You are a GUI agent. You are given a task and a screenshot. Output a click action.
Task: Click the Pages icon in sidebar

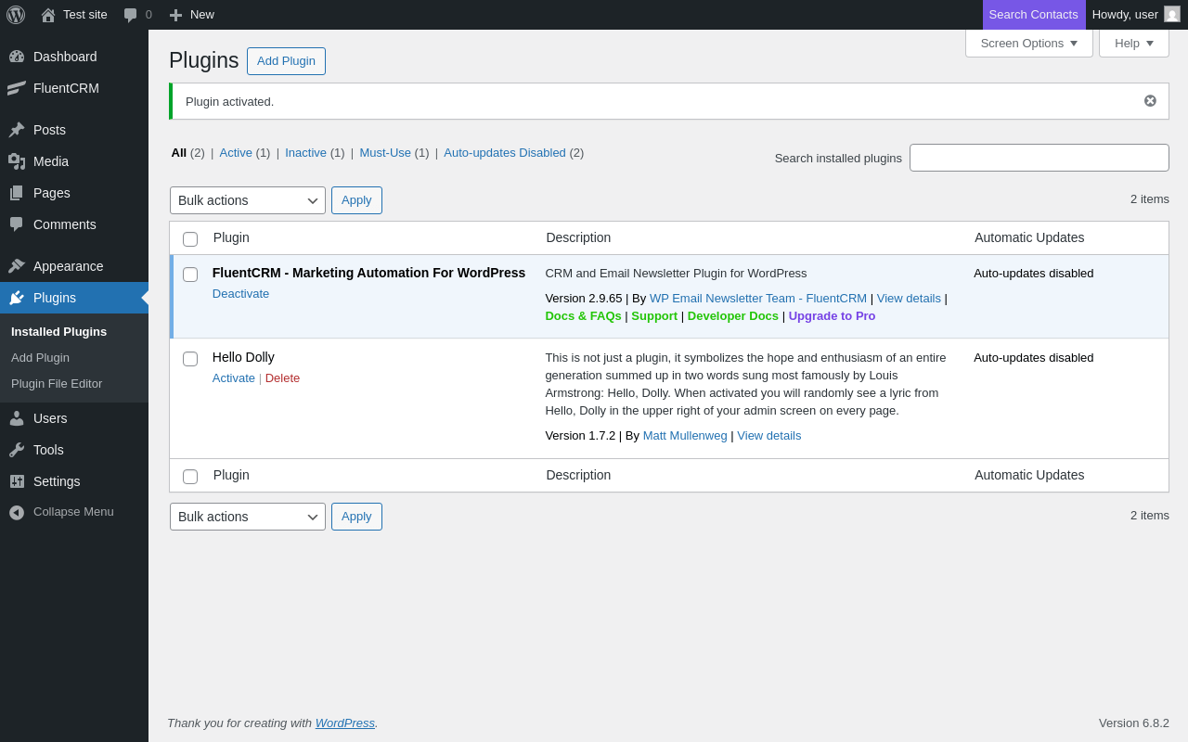(17, 193)
